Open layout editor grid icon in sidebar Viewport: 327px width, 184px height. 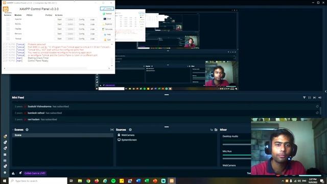(x=5, y=154)
